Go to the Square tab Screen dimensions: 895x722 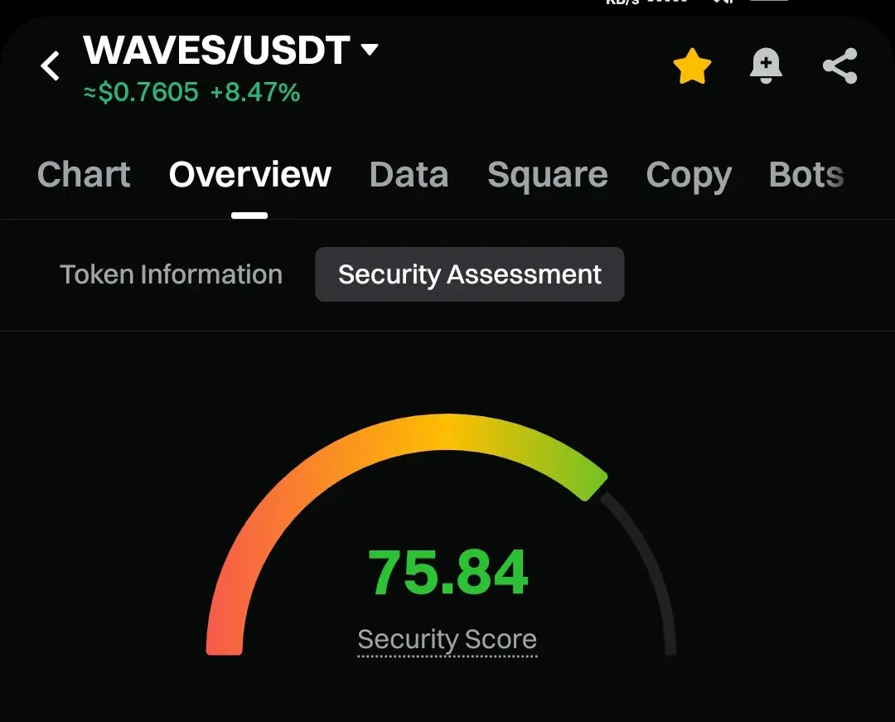click(x=548, y=175)
